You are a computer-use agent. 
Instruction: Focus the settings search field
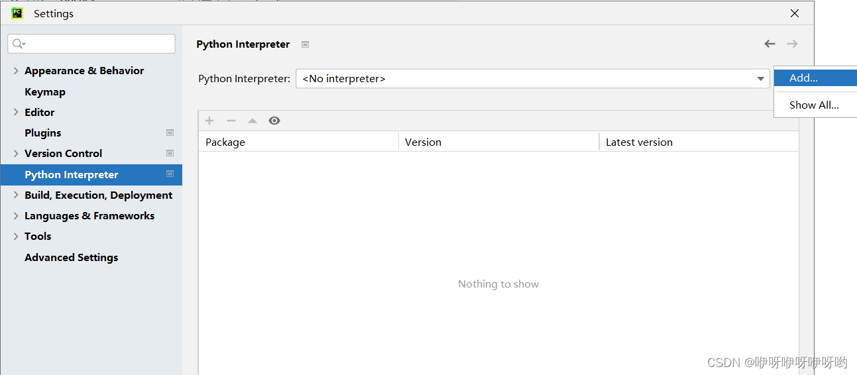(91, 44)
